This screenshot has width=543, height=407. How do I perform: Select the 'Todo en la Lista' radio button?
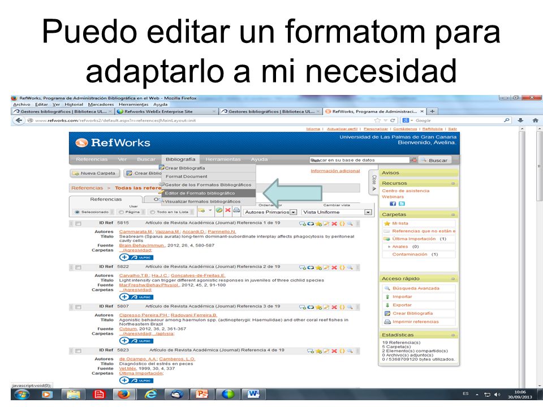pyautogui.click(x=152, y=212)
